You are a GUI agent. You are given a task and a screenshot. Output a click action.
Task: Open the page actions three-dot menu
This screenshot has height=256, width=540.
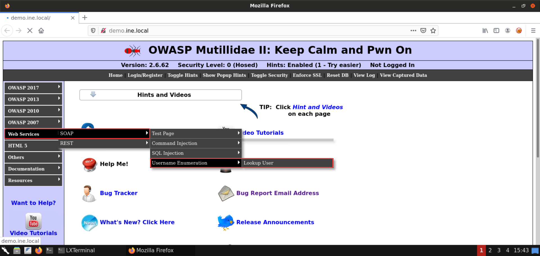click(x=413, y=31)
